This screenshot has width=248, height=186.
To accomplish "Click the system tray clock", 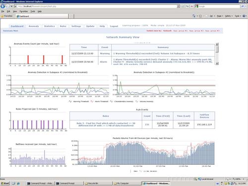I will [x=243, y=184].
